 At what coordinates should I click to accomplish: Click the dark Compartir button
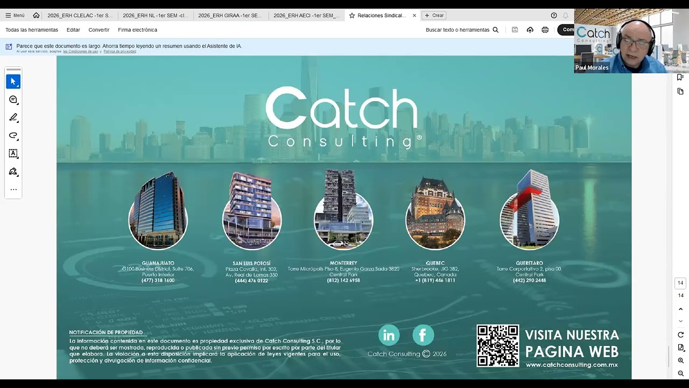click(x=566, y=30)
